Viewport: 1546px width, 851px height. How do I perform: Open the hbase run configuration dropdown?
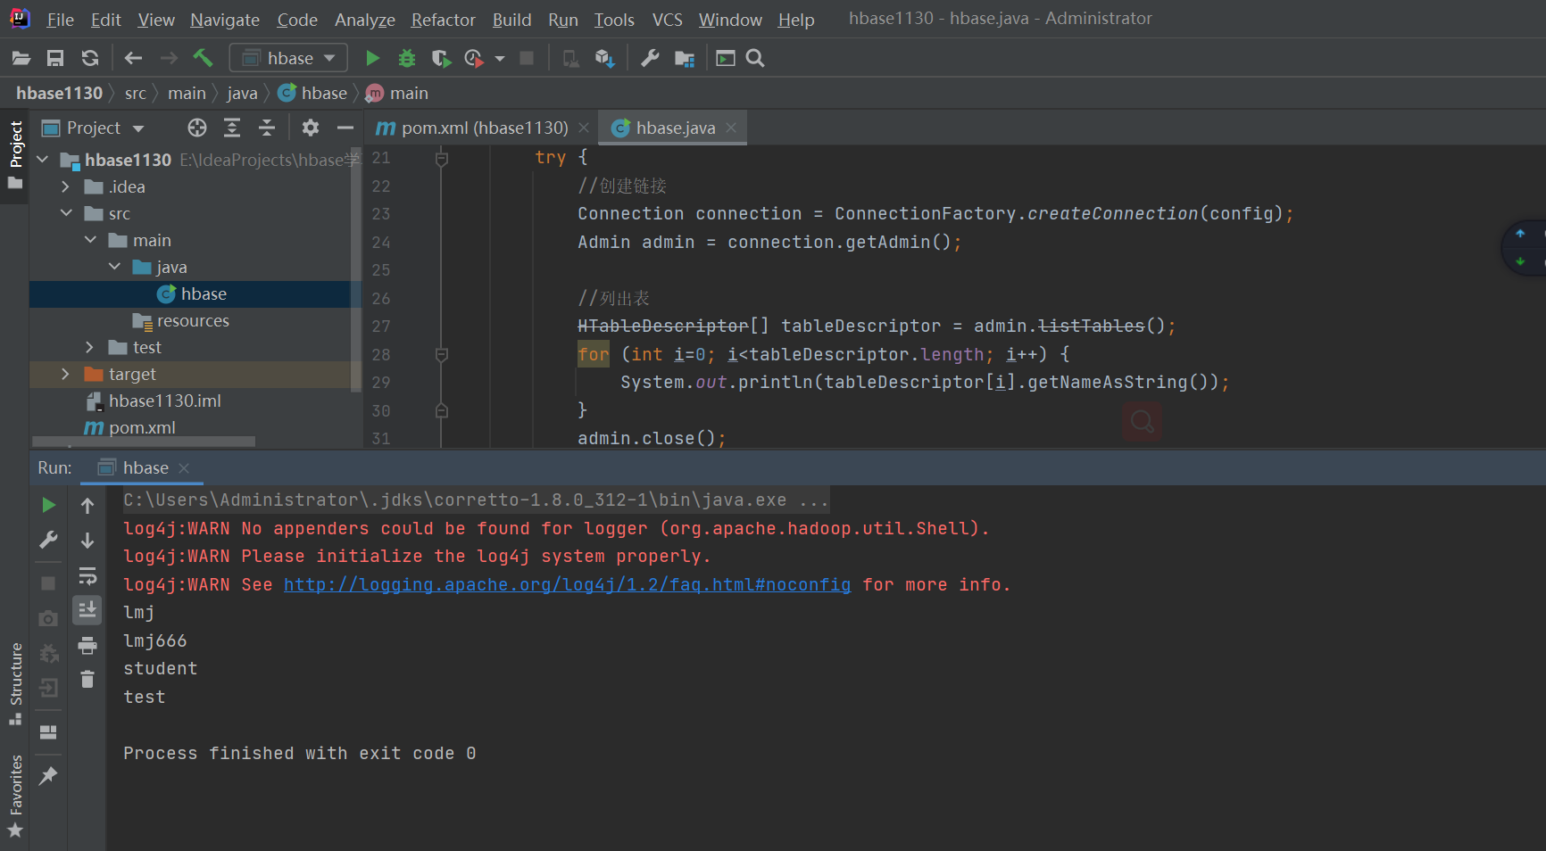pos(288,58)
